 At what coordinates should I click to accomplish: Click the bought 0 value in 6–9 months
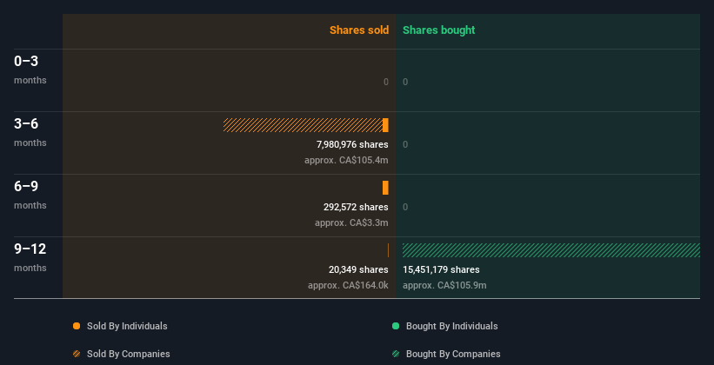405,207
